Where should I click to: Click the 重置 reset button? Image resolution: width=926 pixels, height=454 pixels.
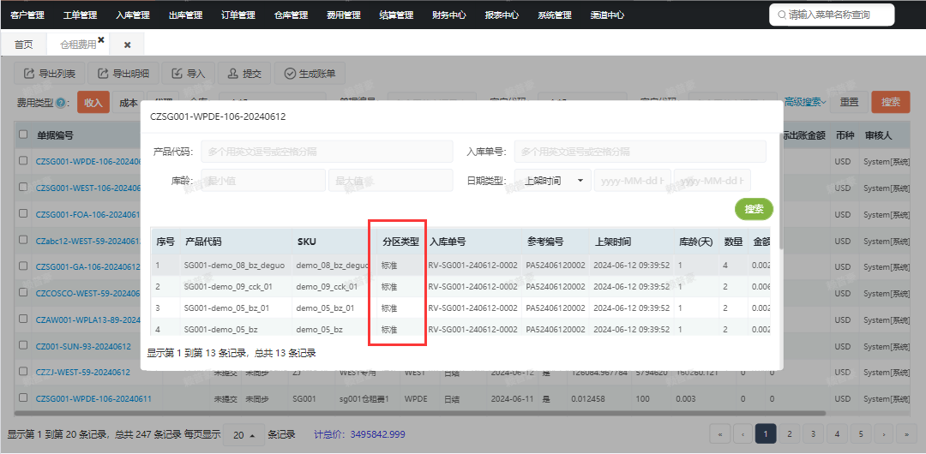(849, 102)
